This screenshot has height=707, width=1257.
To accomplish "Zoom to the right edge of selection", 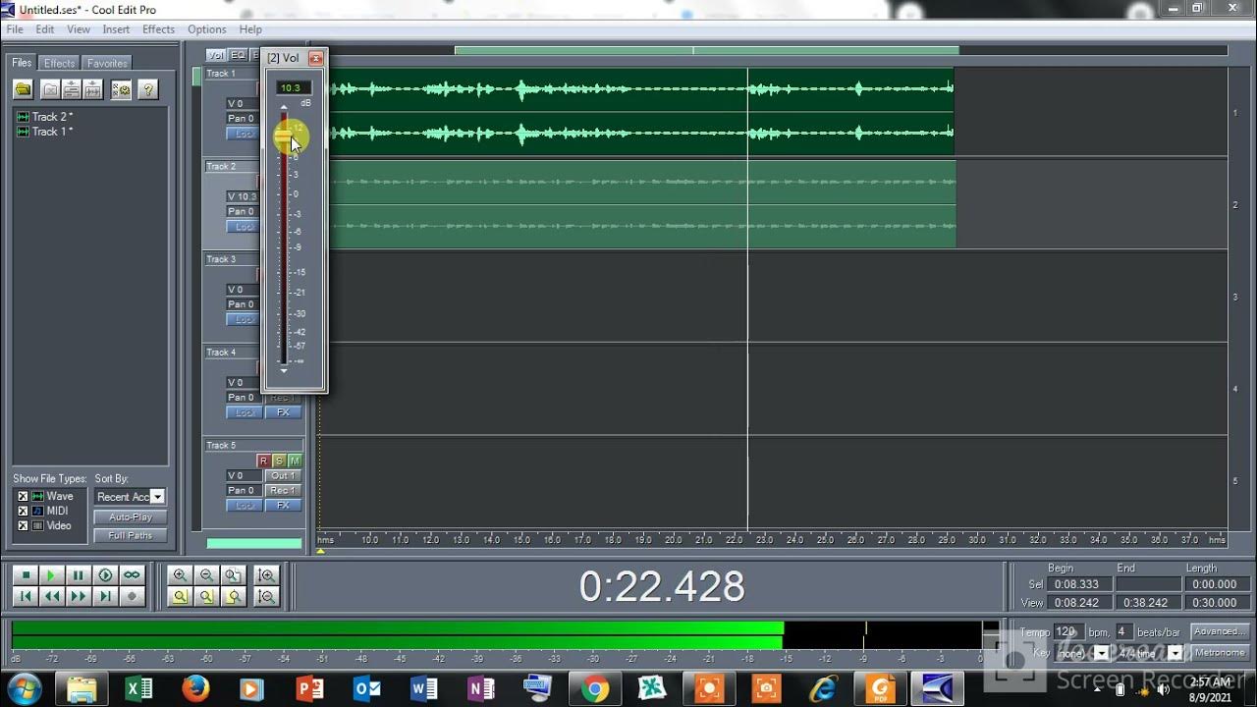I will point(233,596).
